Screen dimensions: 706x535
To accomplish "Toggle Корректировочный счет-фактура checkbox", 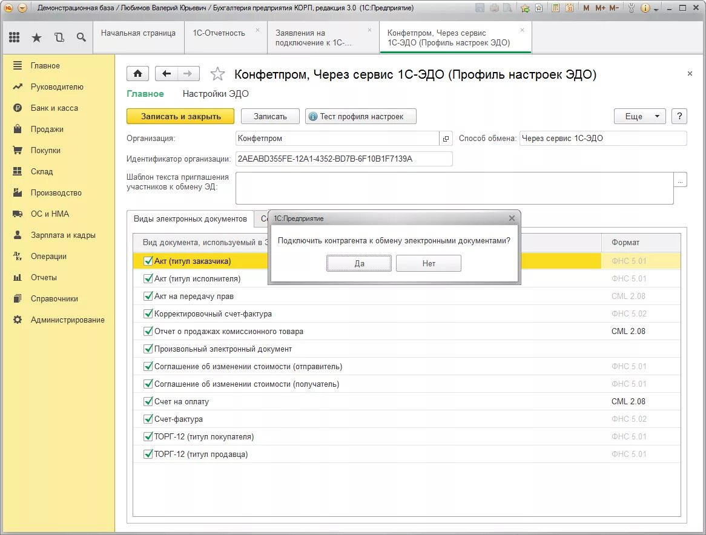I will [x=148, y=313].
